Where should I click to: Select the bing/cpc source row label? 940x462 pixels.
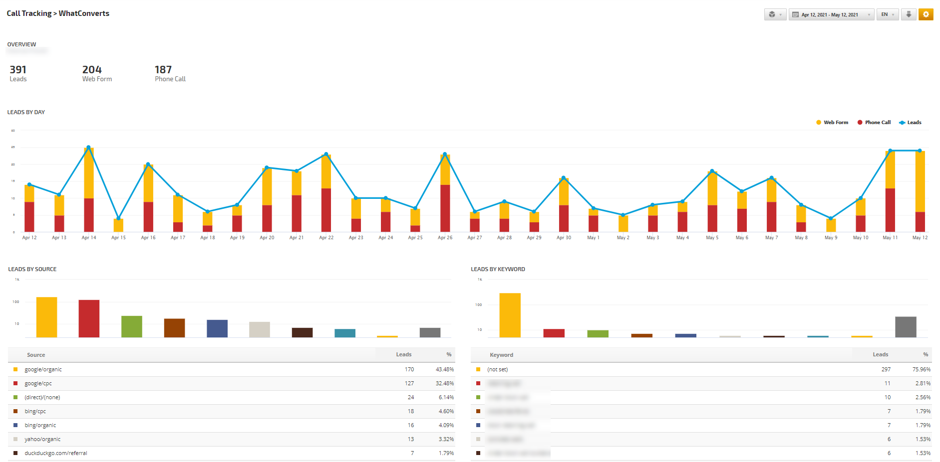(35, 411)
